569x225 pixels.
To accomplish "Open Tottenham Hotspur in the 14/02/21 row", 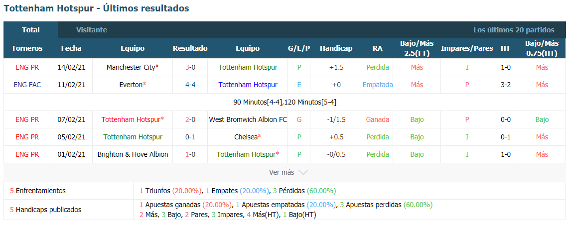I will pos(248,67).
